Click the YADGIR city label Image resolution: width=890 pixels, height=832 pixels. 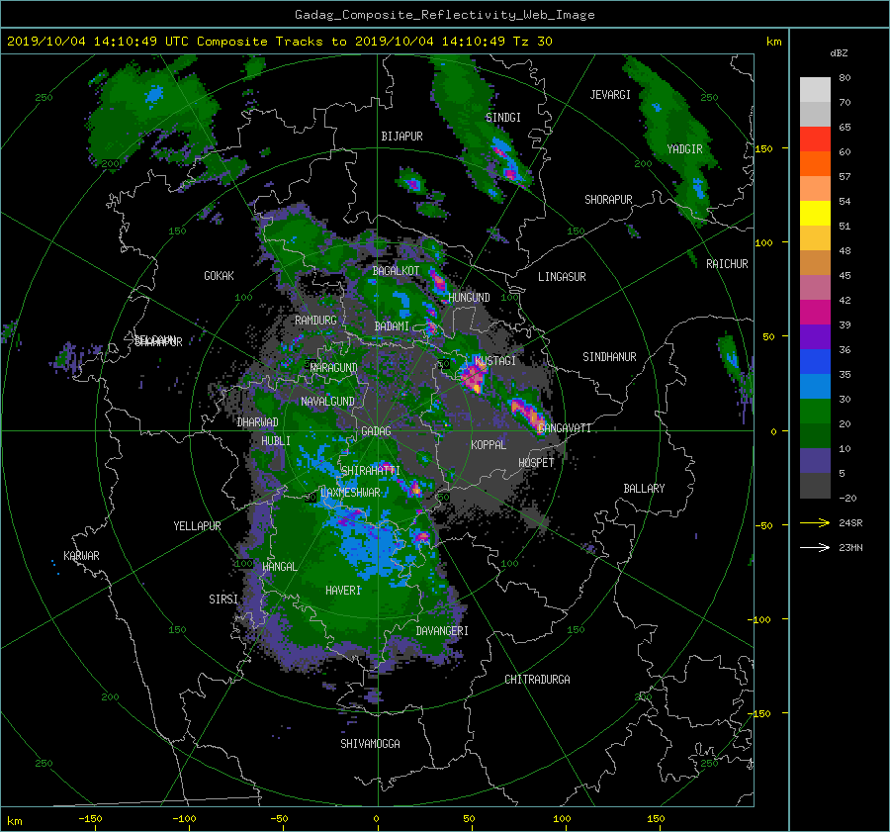click(x=684, y=149)
